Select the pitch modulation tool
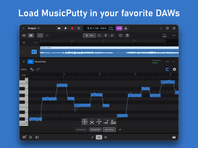Viewport: 198px width, 148px height. pos(99,122)
